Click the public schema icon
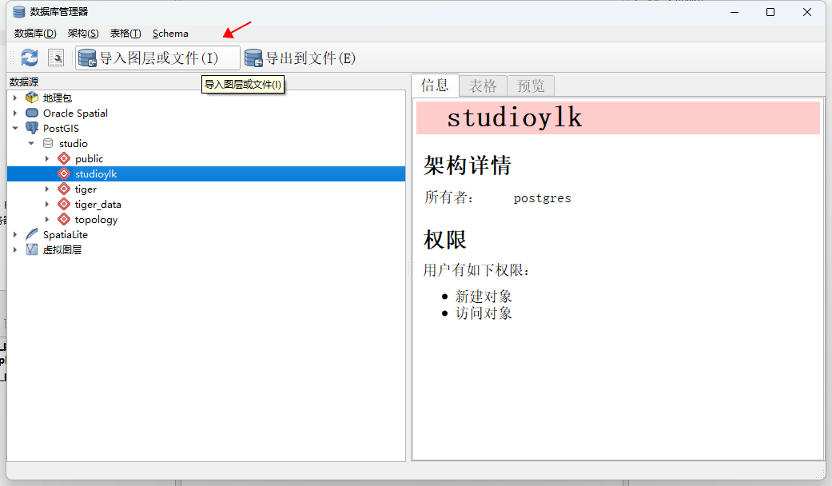Image resolution: width=832 pixels, height=486 pixels. click(x=64, y=158)
